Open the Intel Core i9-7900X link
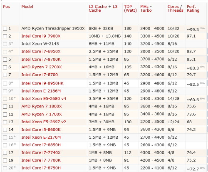This screenshot has width=208, height=172. coord(41,36)
